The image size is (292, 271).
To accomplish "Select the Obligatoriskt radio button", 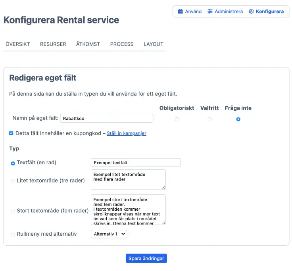I will pyautogui.click(x=177, y=119).
